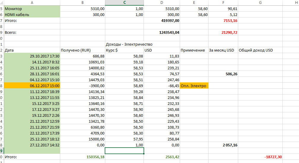Click the received amount 13825,21

96,98
